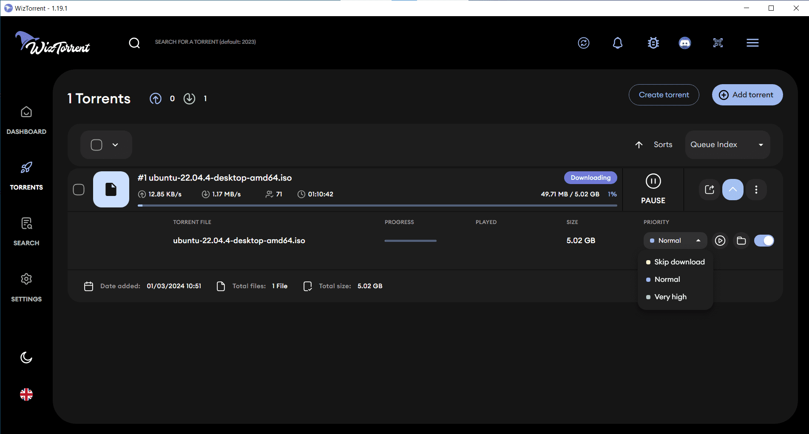
Task: Click the 1 File total files value
Action: [280, 286]
